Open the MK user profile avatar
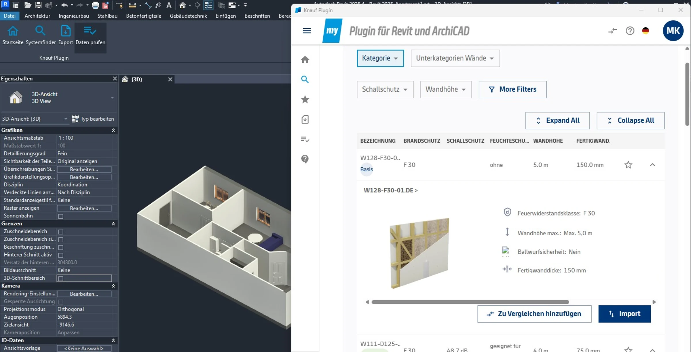Viewport: 691px width, 352px height. (673, 31)
